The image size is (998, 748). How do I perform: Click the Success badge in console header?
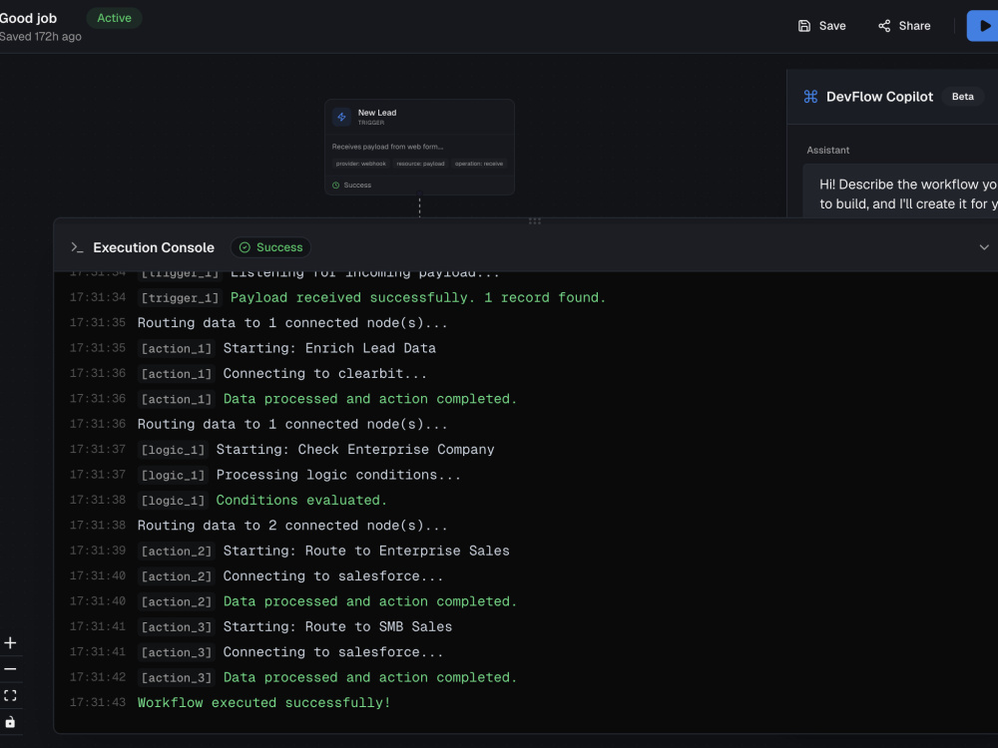[x=270, y=247]
